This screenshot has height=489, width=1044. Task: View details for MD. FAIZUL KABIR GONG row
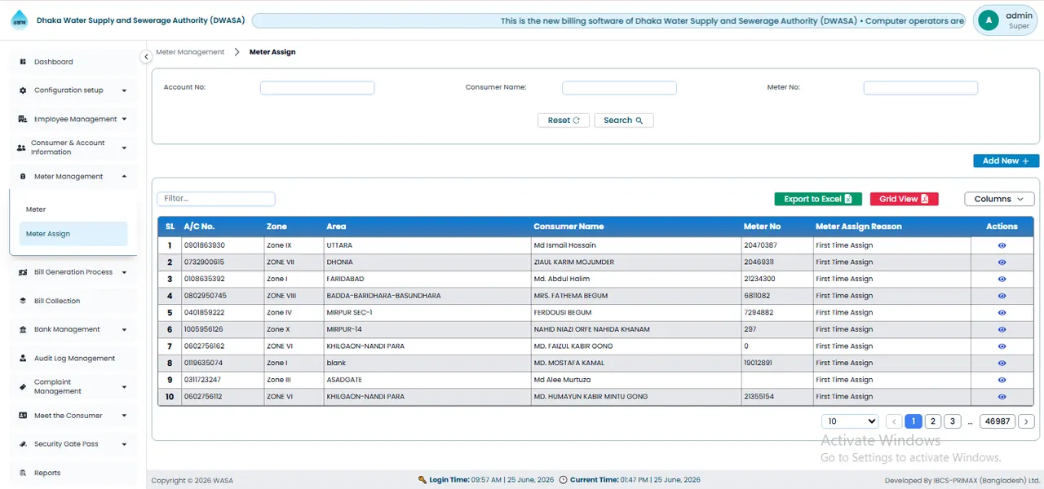pos(1002,346)
